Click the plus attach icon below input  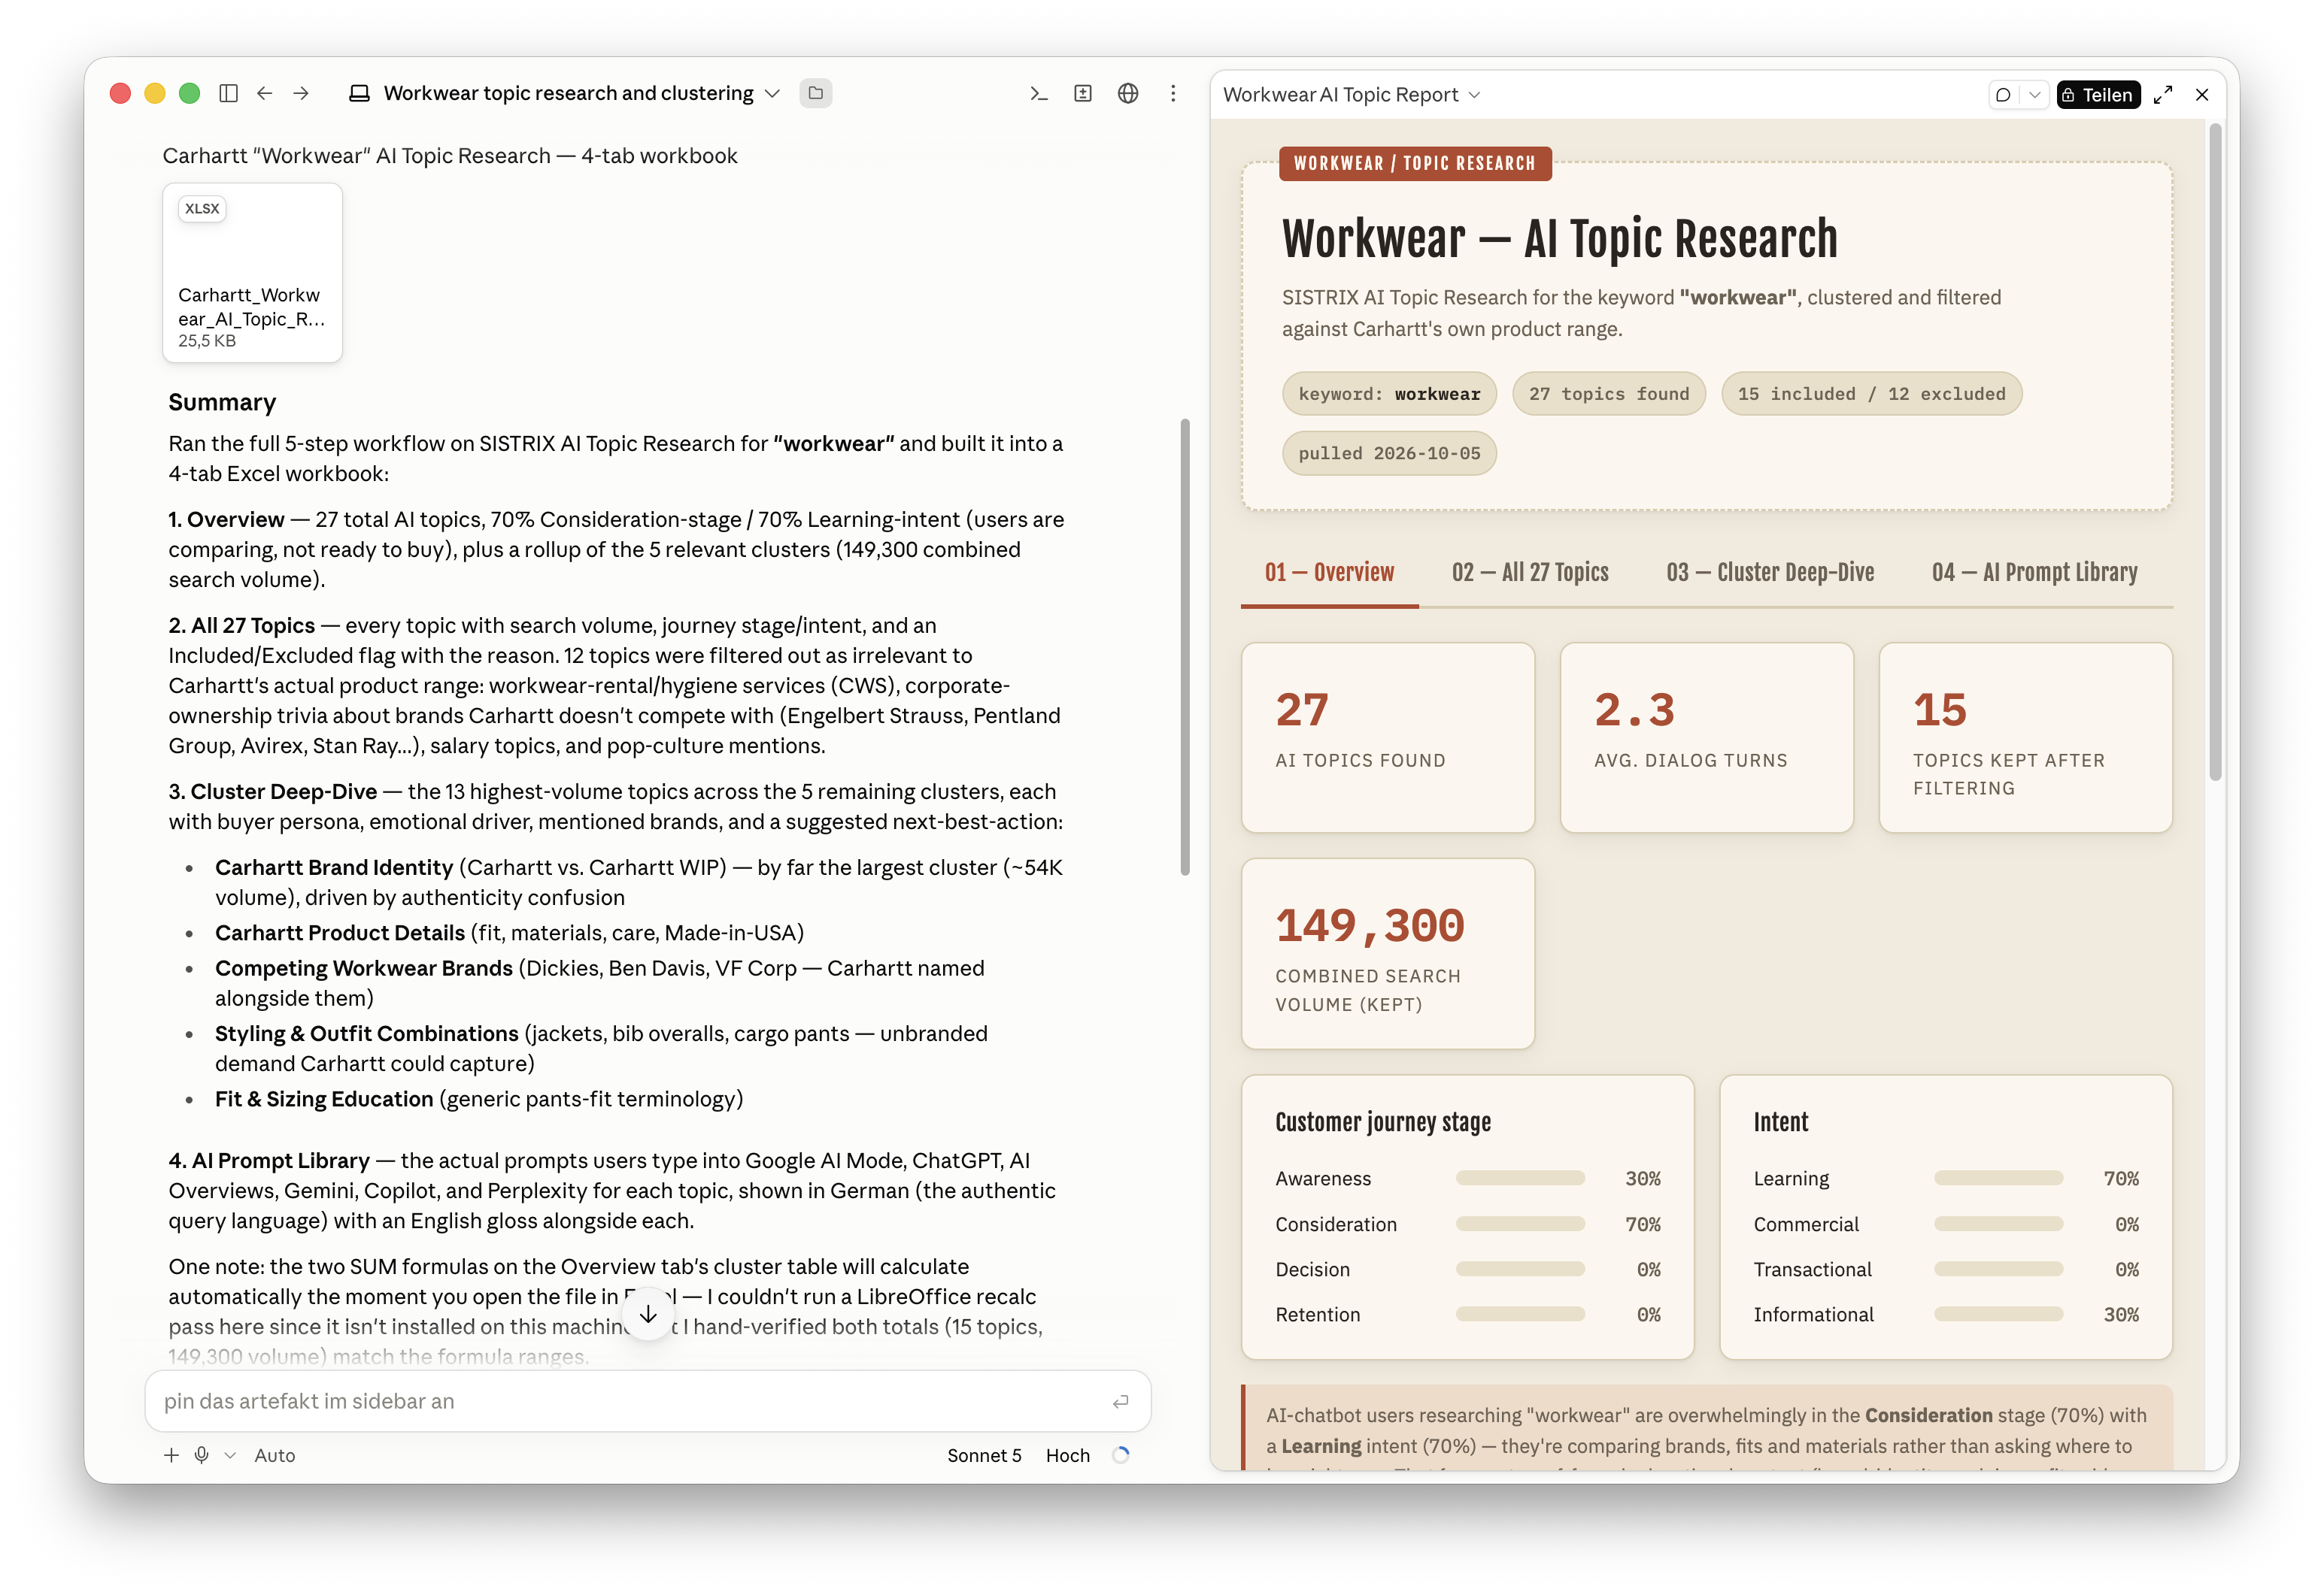pos(171,1455)
